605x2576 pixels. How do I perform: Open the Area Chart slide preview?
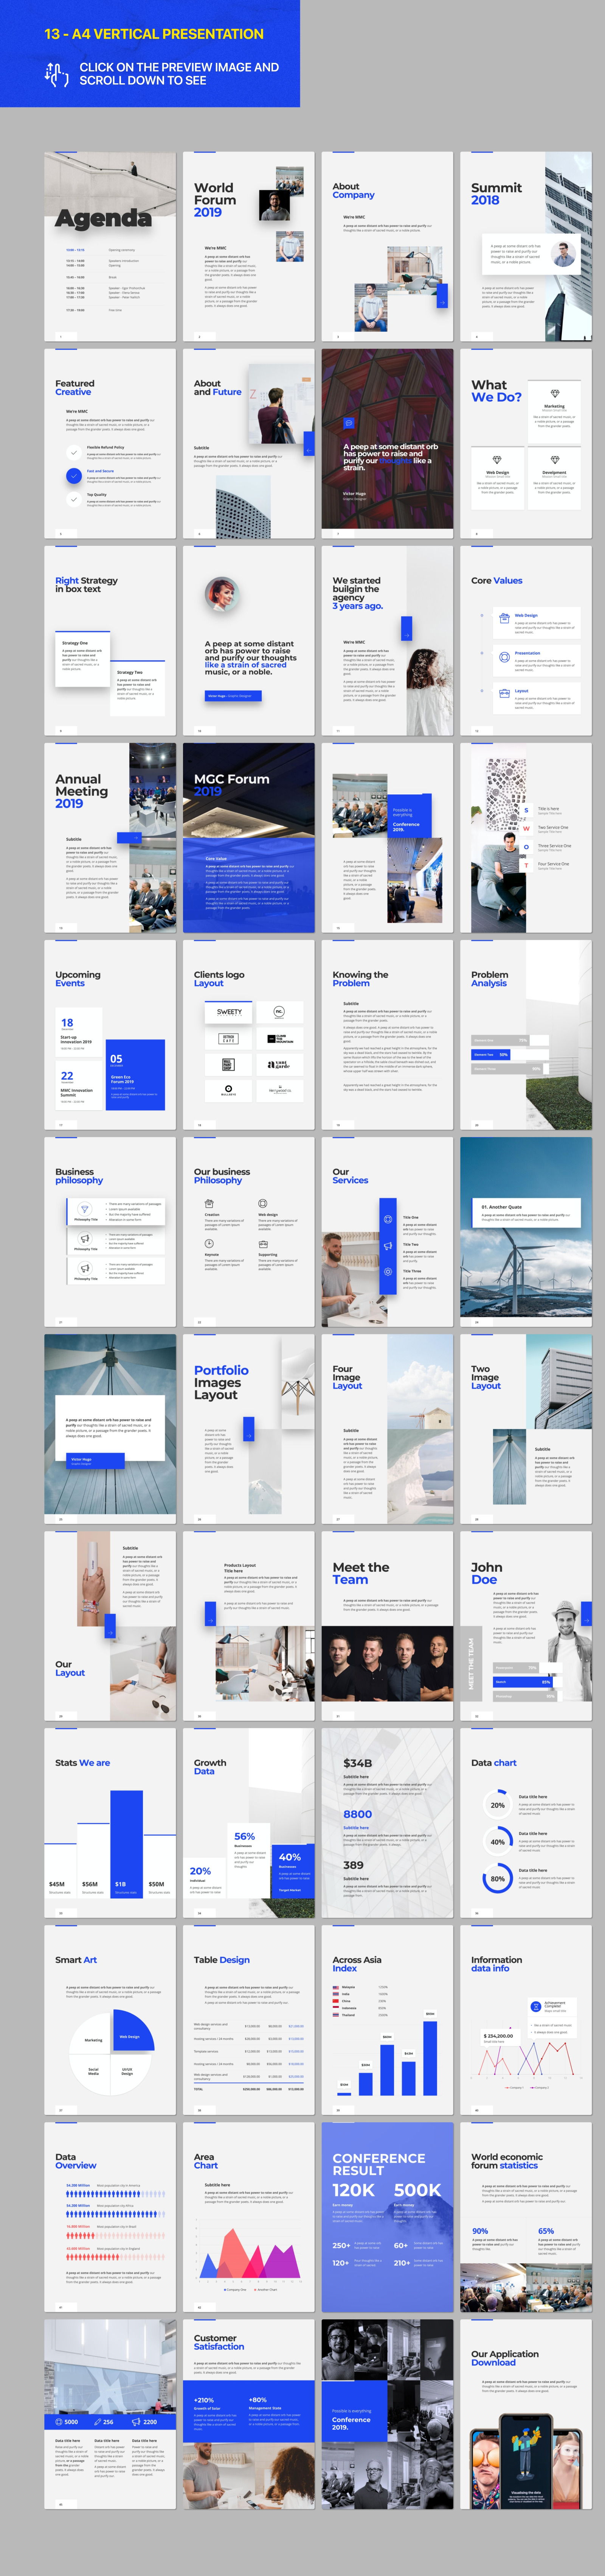coord(248,2217)
